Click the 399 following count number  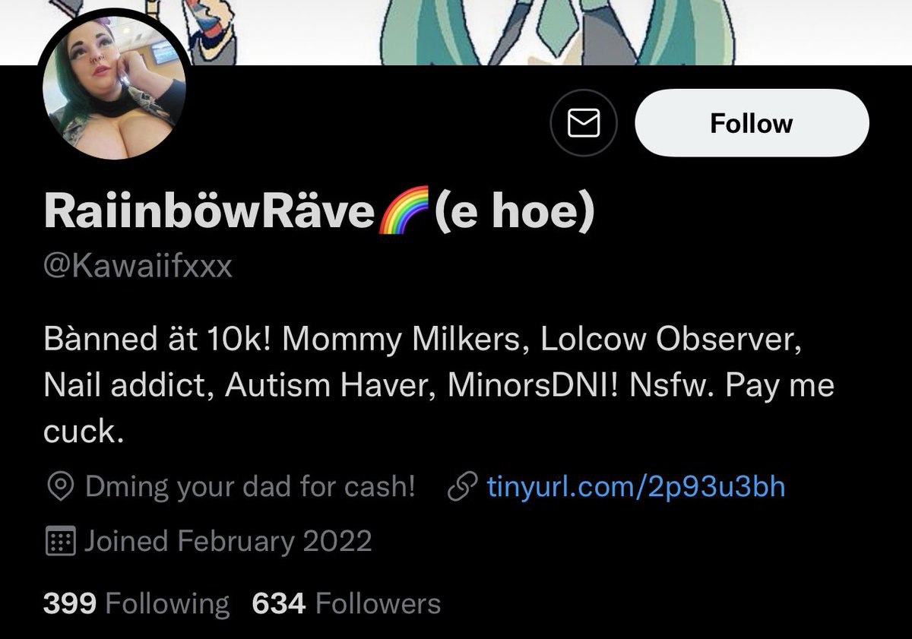70,604
